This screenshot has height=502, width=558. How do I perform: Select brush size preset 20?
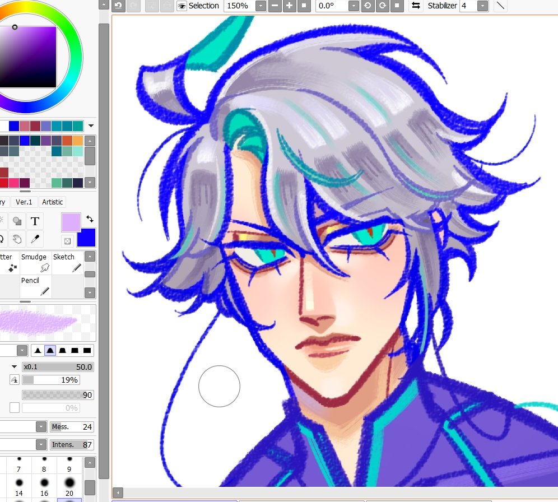coord(69,486)
